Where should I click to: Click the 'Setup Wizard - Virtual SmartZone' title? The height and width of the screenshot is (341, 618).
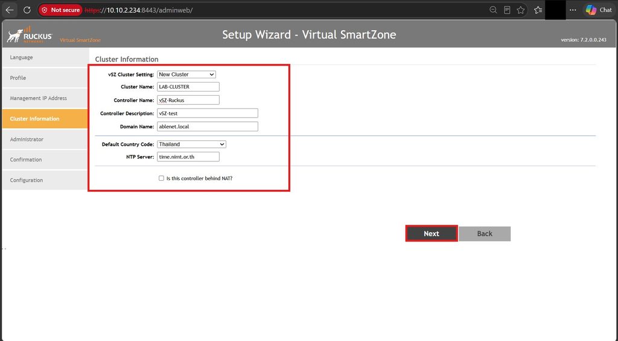[309, 34]
